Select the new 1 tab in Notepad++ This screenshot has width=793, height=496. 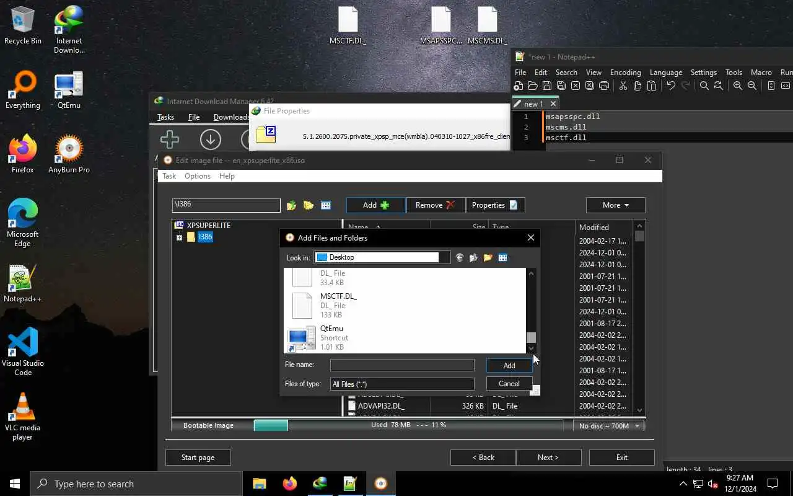pyautogui.click(x=536, y=104)
